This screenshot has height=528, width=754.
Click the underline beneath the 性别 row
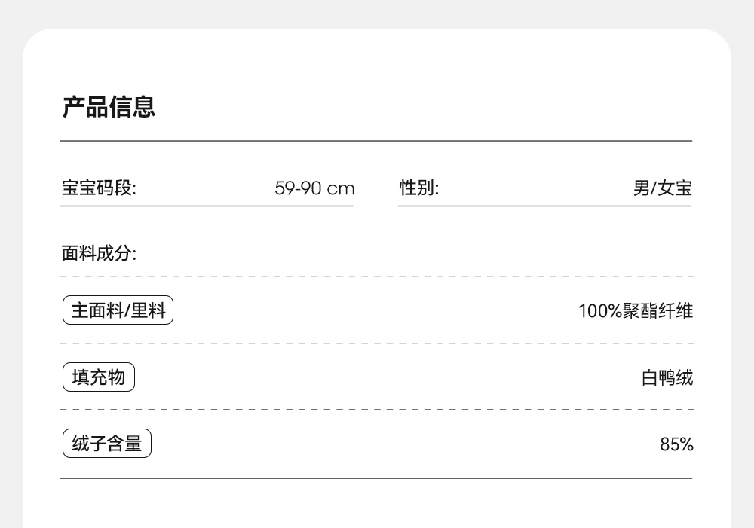click(544, 206)
